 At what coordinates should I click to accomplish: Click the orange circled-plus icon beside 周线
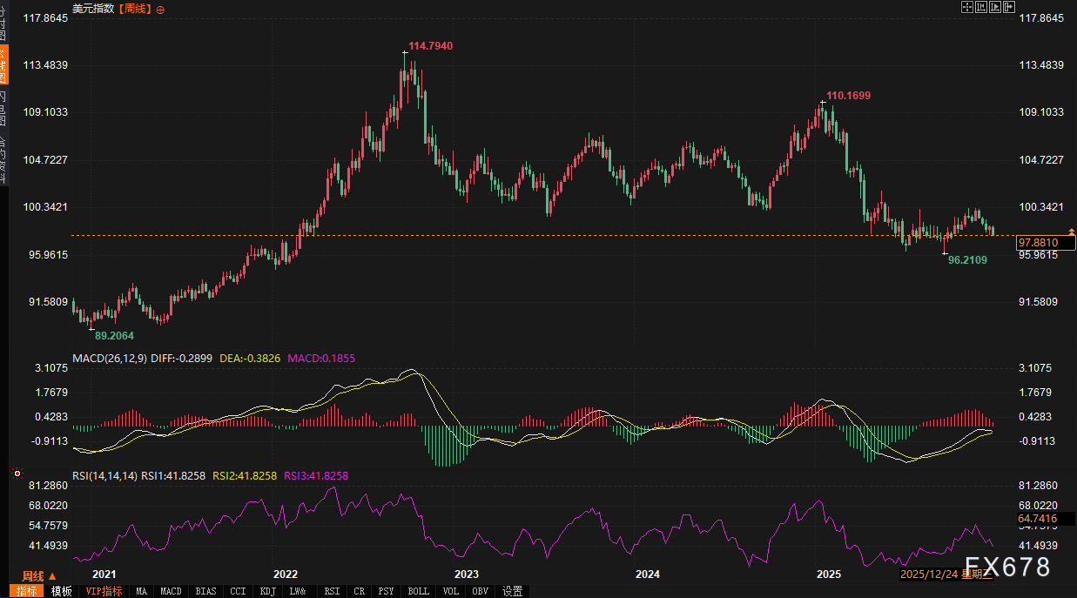[158, 8]
